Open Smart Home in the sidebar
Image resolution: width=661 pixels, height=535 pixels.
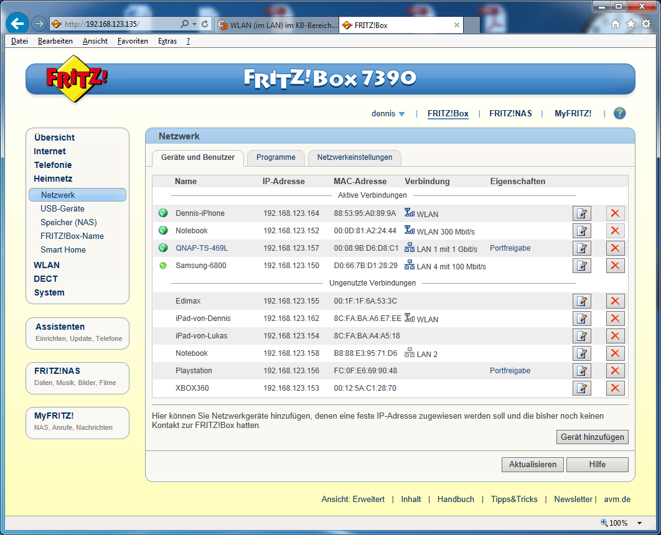pyautogui.click(x=63, y=250)
